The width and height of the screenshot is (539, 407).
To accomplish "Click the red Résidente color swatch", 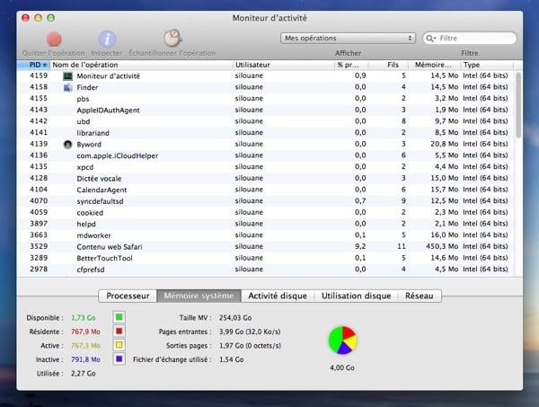I will 119,331.
